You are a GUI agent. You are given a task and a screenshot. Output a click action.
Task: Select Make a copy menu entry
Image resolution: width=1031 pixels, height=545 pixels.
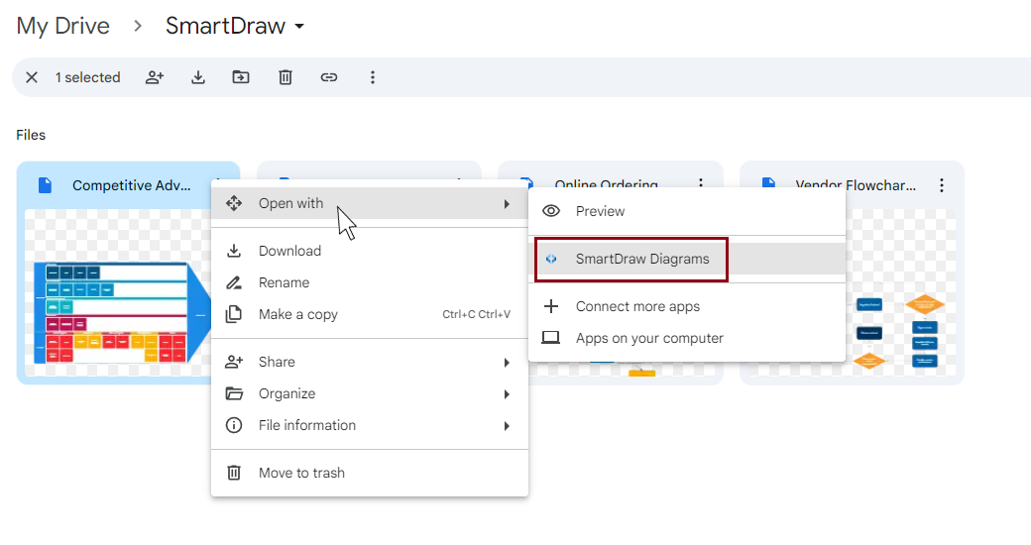tap(370, 314)
